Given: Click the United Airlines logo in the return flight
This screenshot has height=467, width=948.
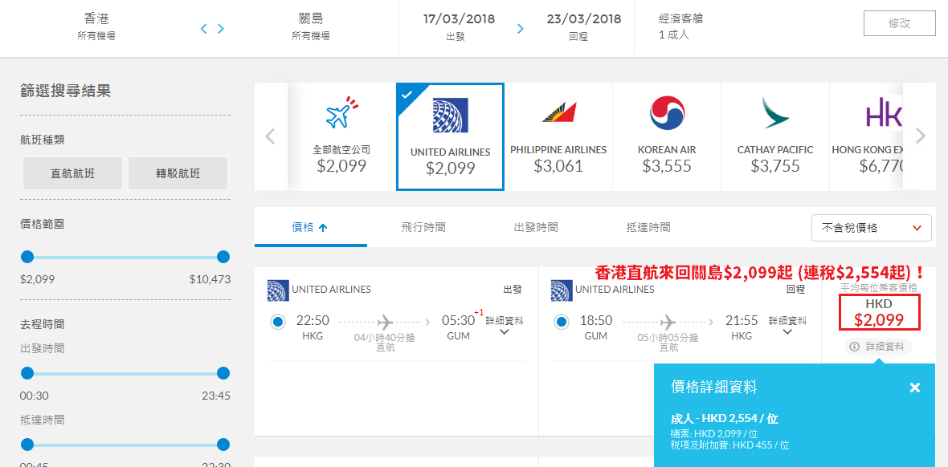Looking at the screenshot, I should 562,290.
